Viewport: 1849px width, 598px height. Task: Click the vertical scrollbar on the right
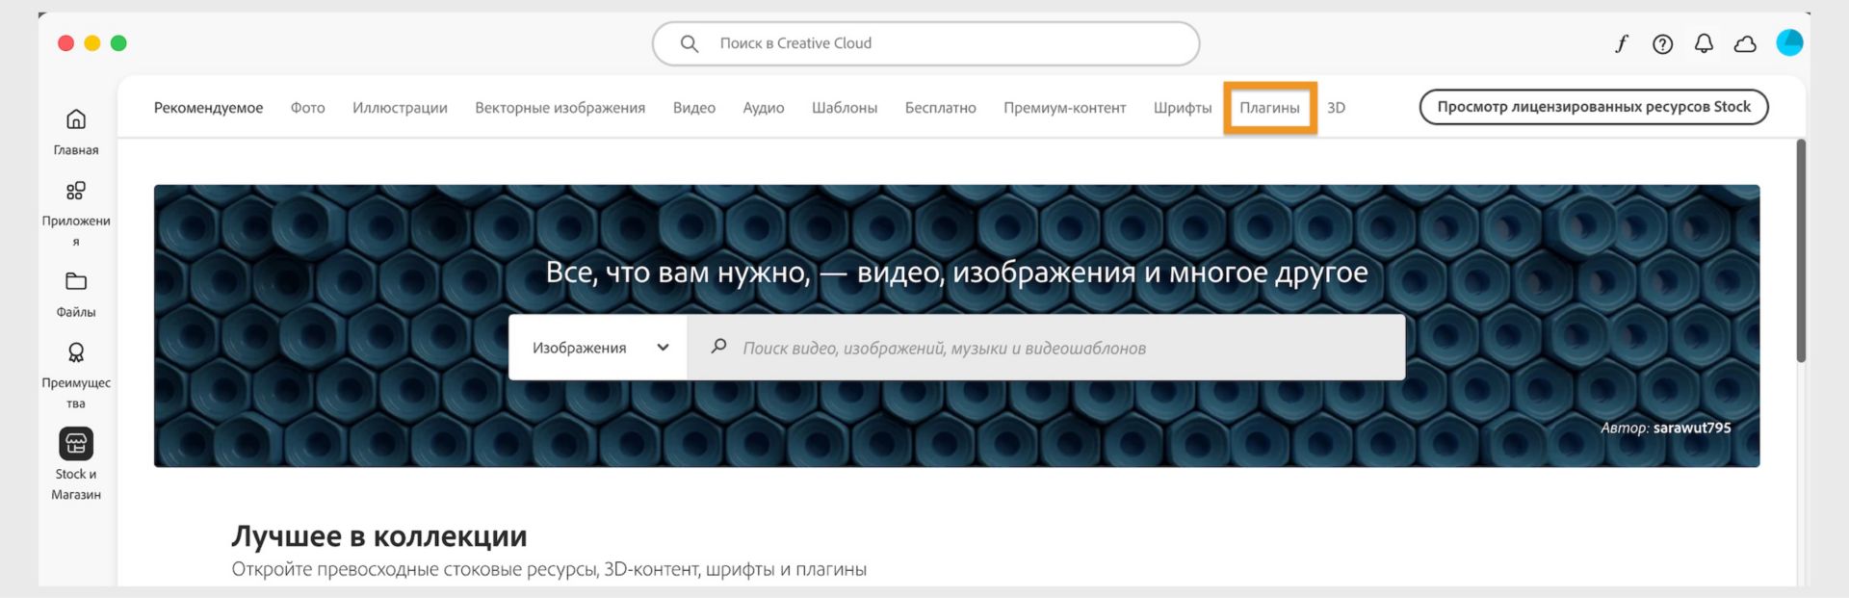[x=1801, y=250]
